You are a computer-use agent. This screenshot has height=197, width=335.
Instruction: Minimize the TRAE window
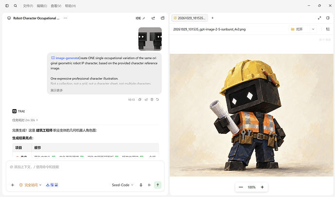click(309, 6)
